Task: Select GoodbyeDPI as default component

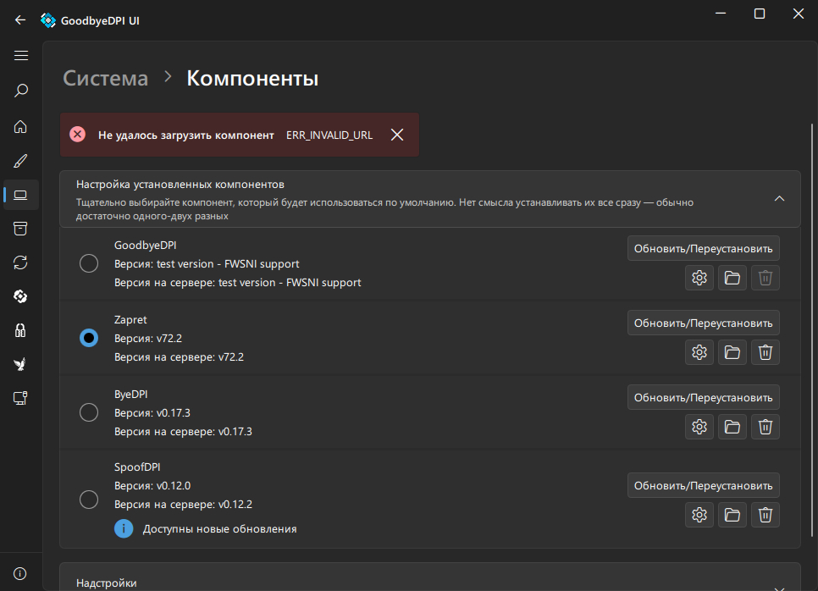Action: click(x=89, y=263)
